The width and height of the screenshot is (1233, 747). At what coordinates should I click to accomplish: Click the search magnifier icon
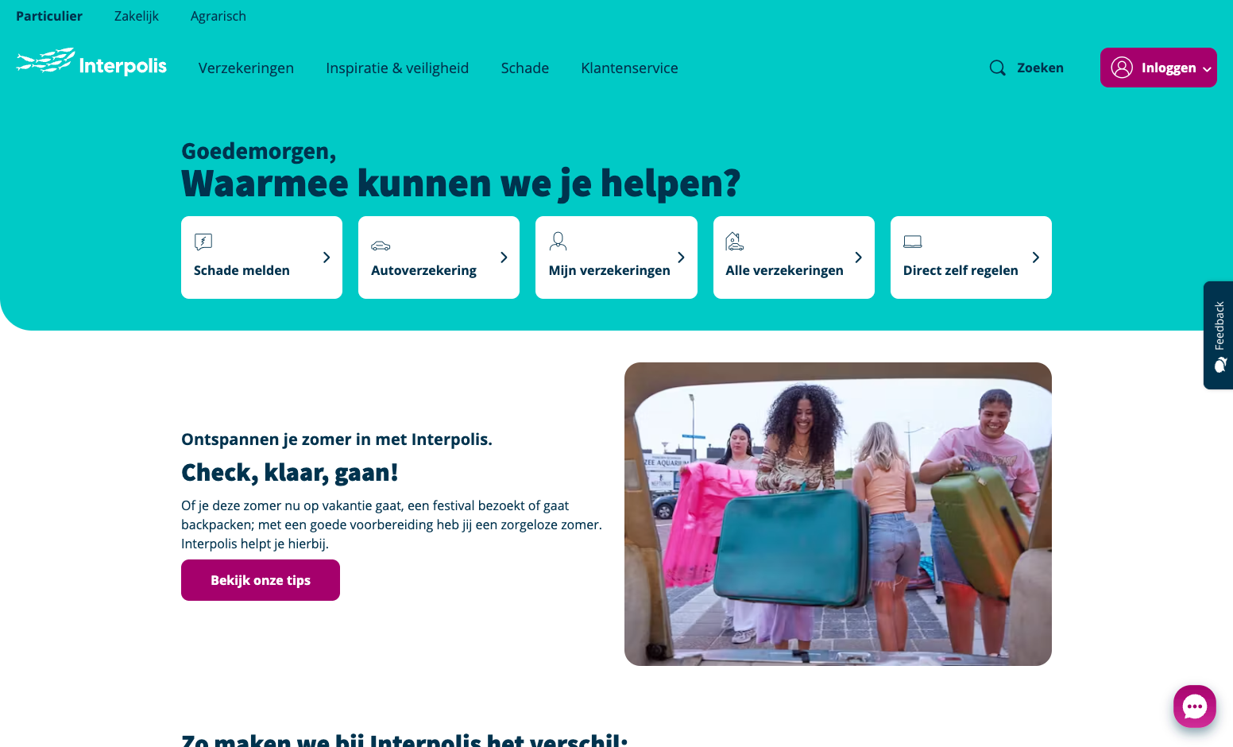[997, 68]
